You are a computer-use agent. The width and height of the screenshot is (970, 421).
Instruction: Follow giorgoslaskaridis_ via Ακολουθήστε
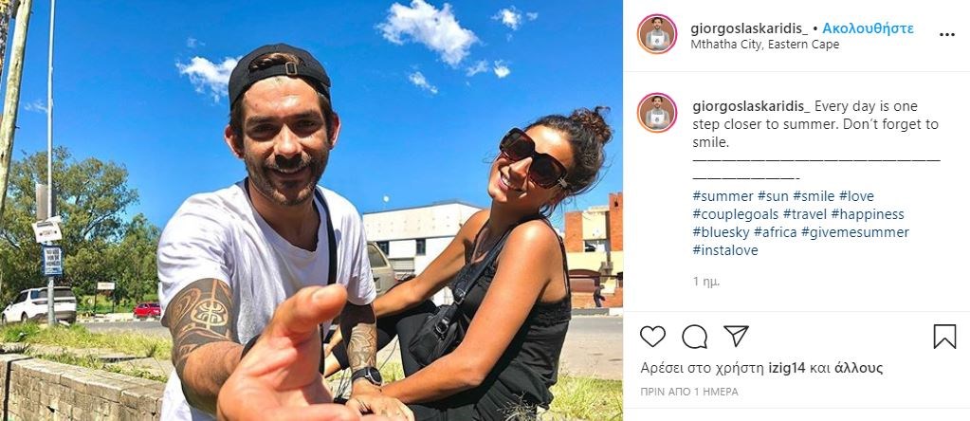(868, 28)
